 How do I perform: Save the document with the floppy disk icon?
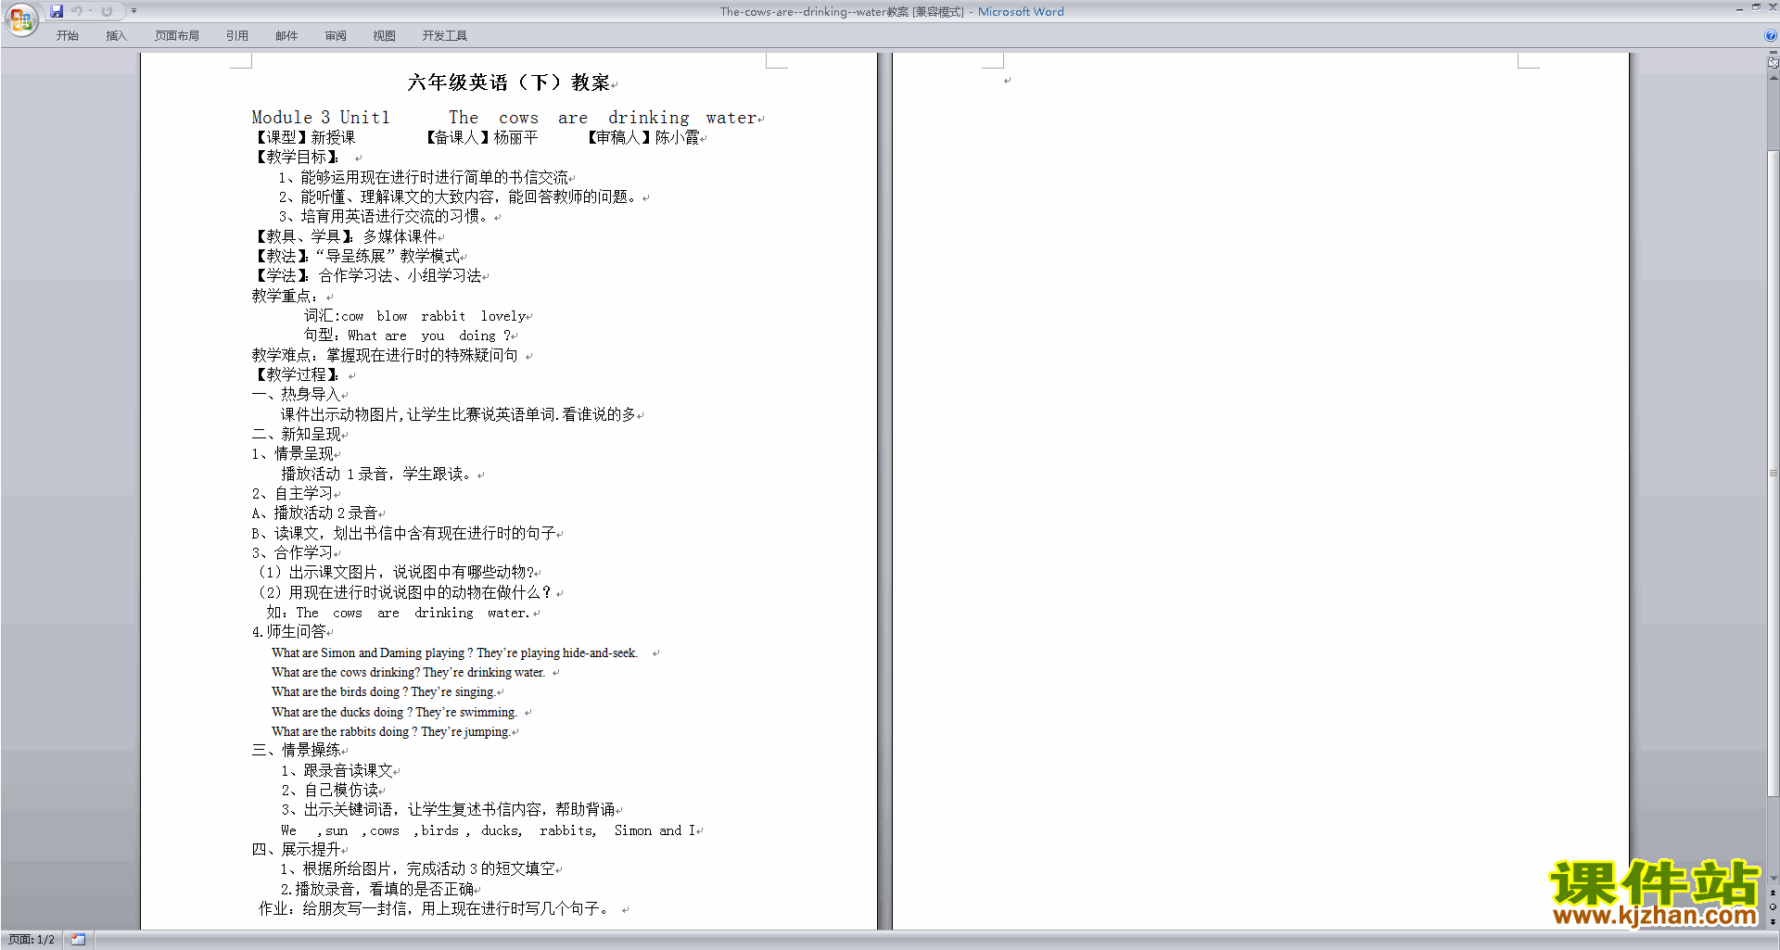coord(57,11)
